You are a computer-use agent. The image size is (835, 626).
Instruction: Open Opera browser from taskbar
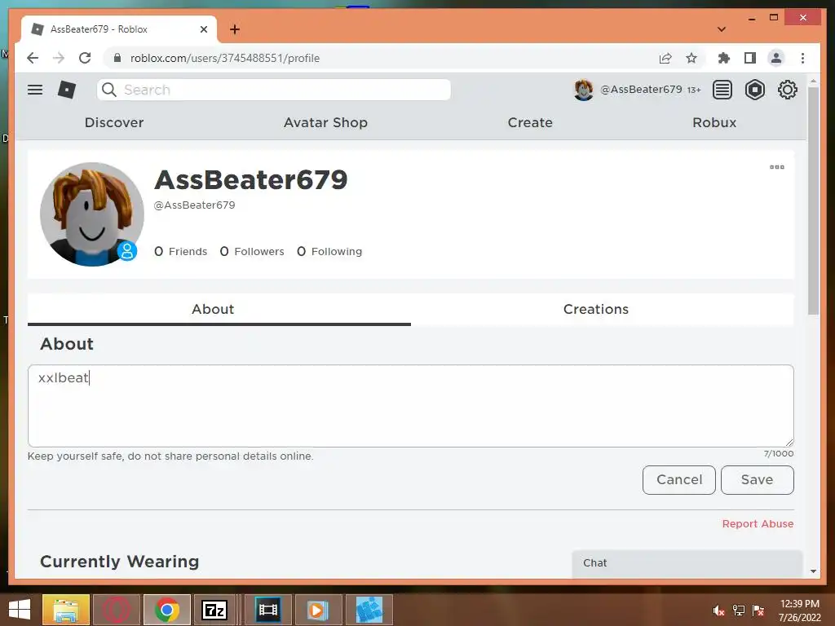pos(116,610)
